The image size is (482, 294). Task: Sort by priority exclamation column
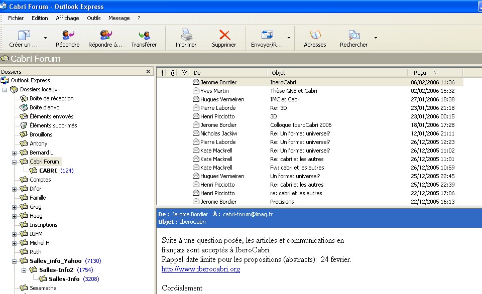162,73
